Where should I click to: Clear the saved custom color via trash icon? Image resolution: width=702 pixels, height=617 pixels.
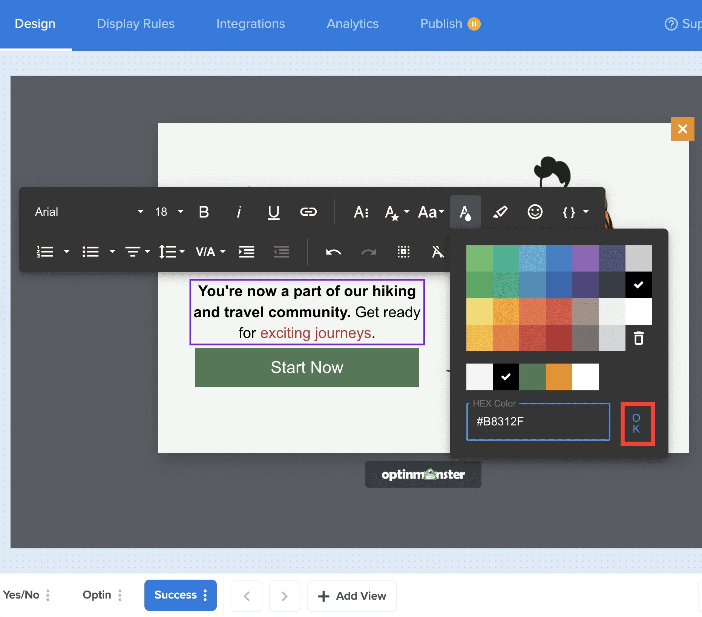(x=638, y=338)
